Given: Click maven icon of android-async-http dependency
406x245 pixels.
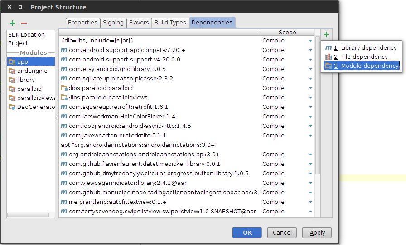Looking at the screenshot, I should [x=64, y=126].
